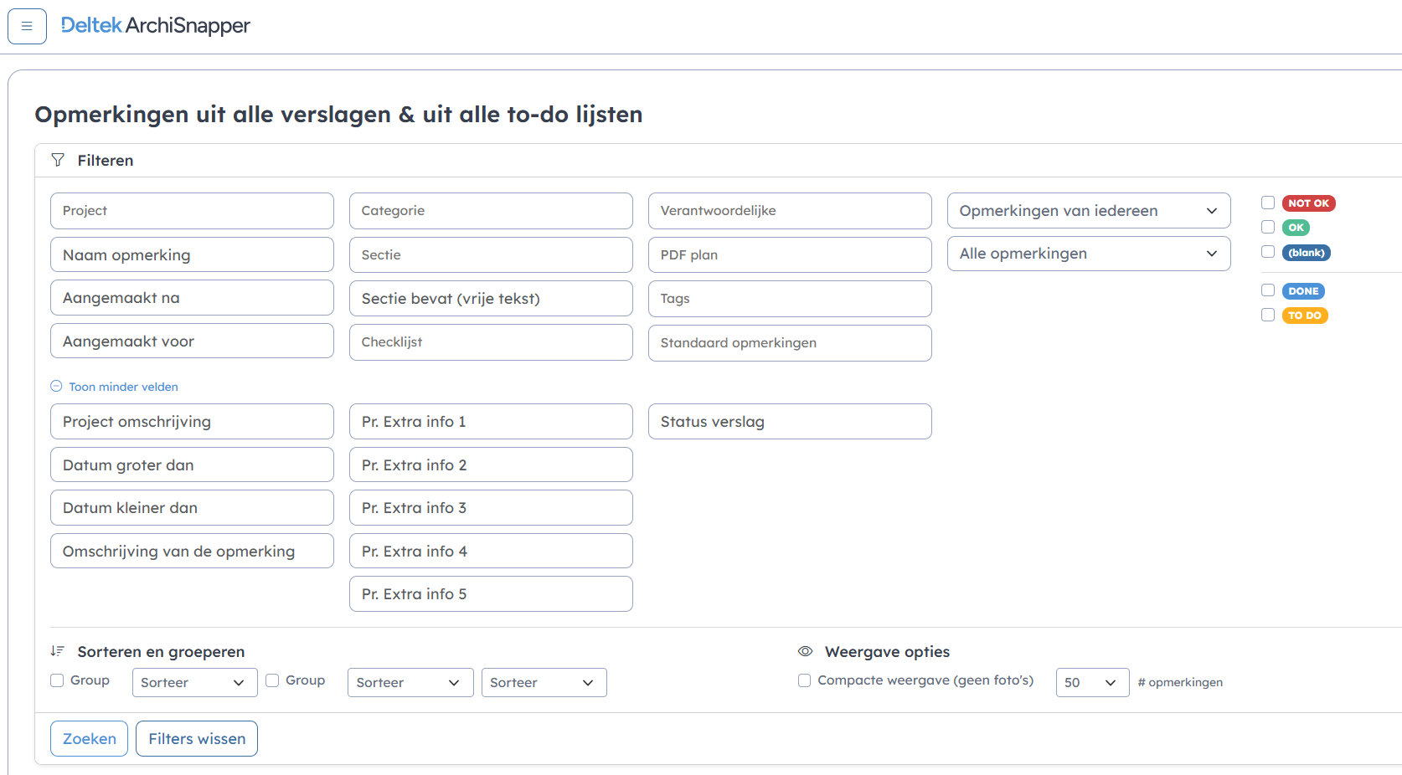This screenshot has width=1402, height=775.
Task: Click the DONE status badge
Action: coord(1303,291)
